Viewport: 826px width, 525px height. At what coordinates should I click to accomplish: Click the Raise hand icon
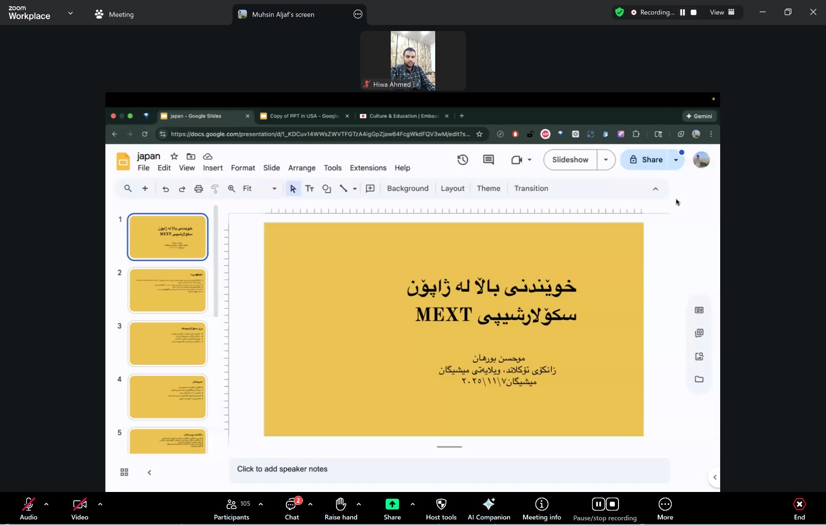[x=340, y=504]
